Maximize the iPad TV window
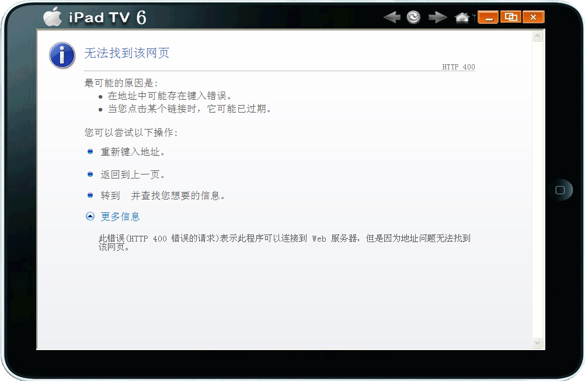Viewport: 585px width, 381px height. pyautogui.click(x=510, y=17)
